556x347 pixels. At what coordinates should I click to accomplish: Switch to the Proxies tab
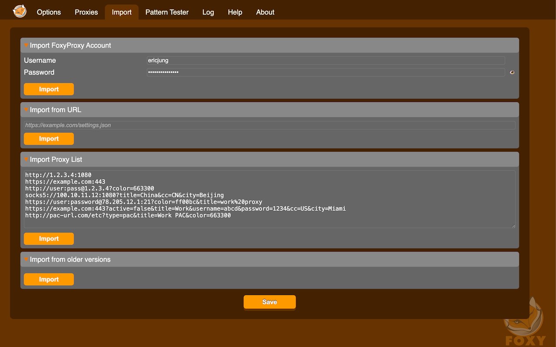point(86,12)
